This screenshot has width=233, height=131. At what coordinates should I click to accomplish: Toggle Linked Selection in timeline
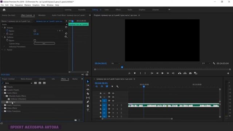coord(107,86)
